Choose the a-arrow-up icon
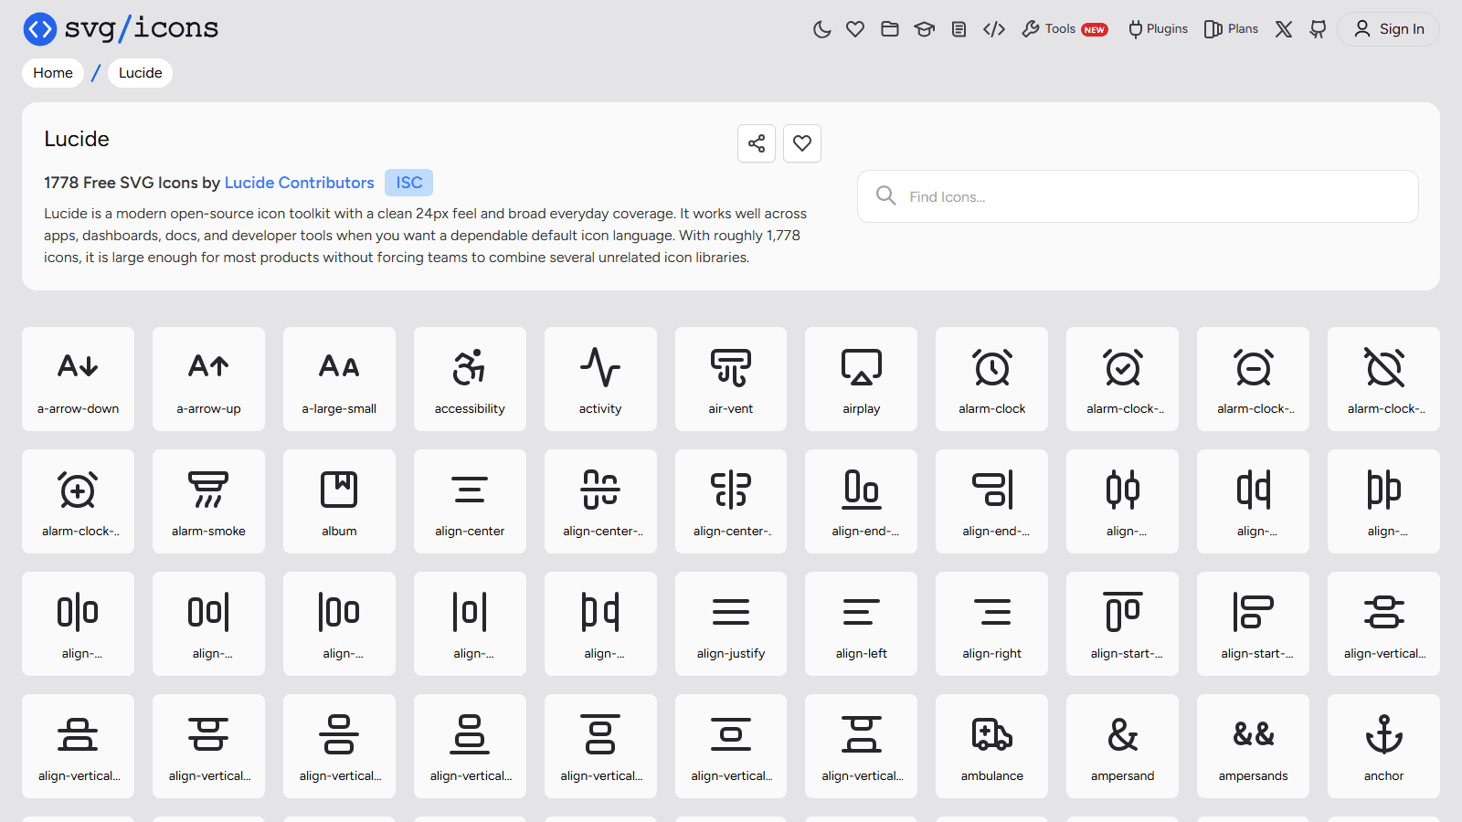The width and height of the screenshot is (1462, 822). [208, 379]
